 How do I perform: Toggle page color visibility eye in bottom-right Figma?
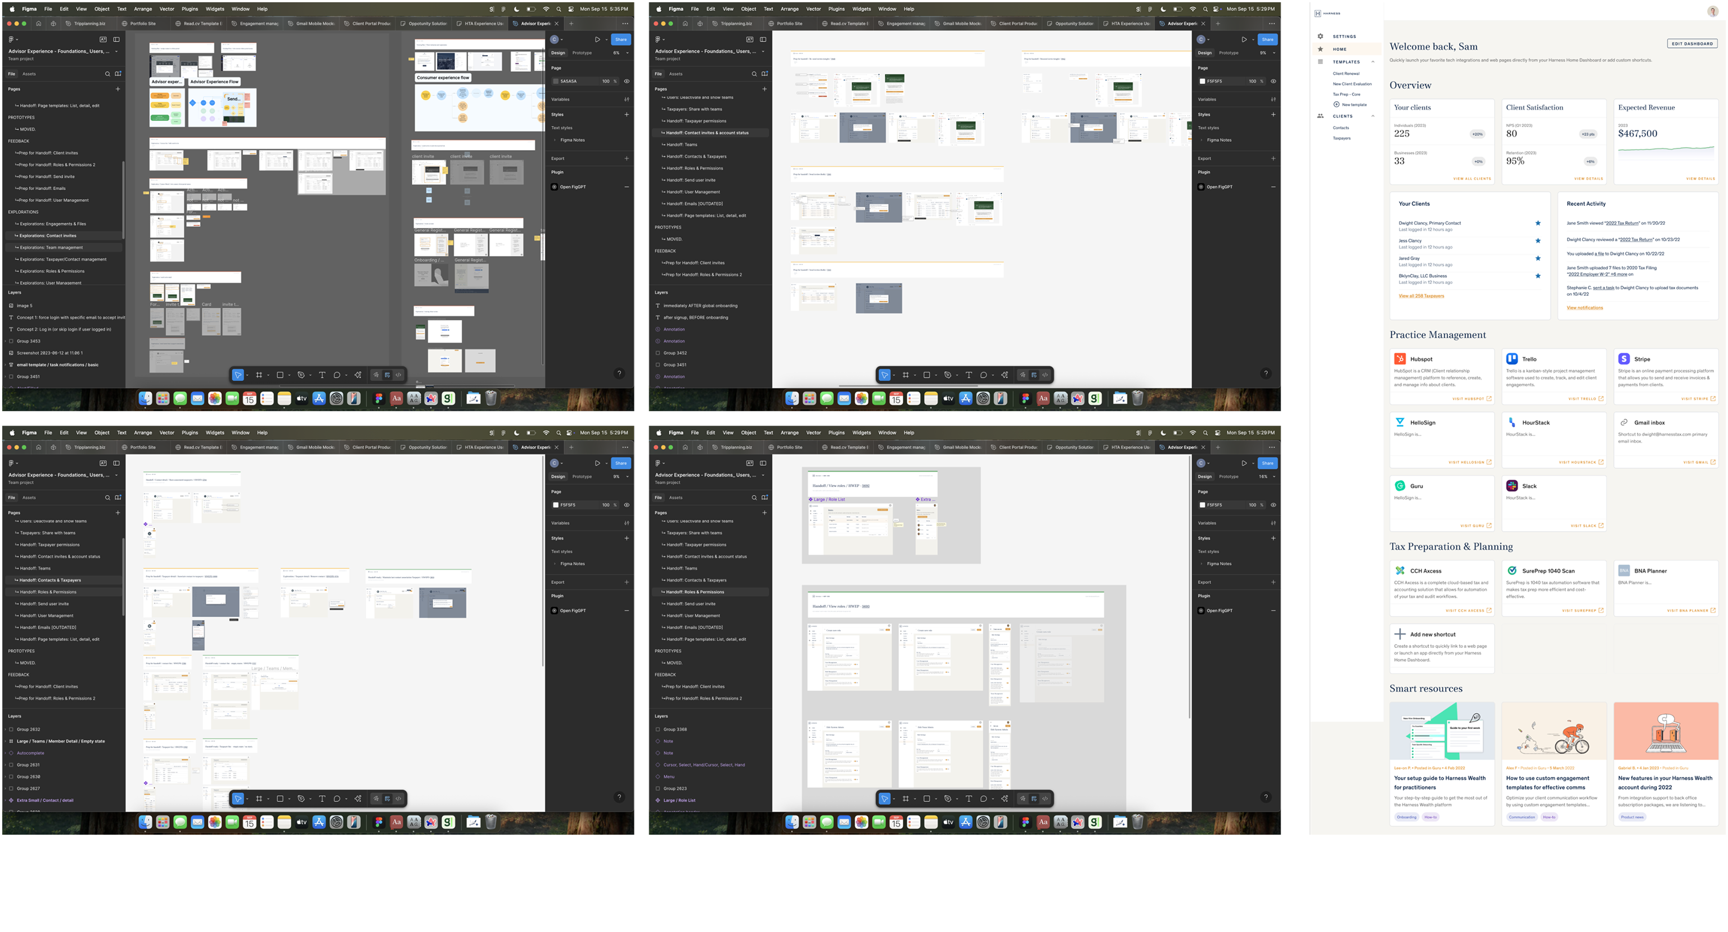pos(1273,505)
